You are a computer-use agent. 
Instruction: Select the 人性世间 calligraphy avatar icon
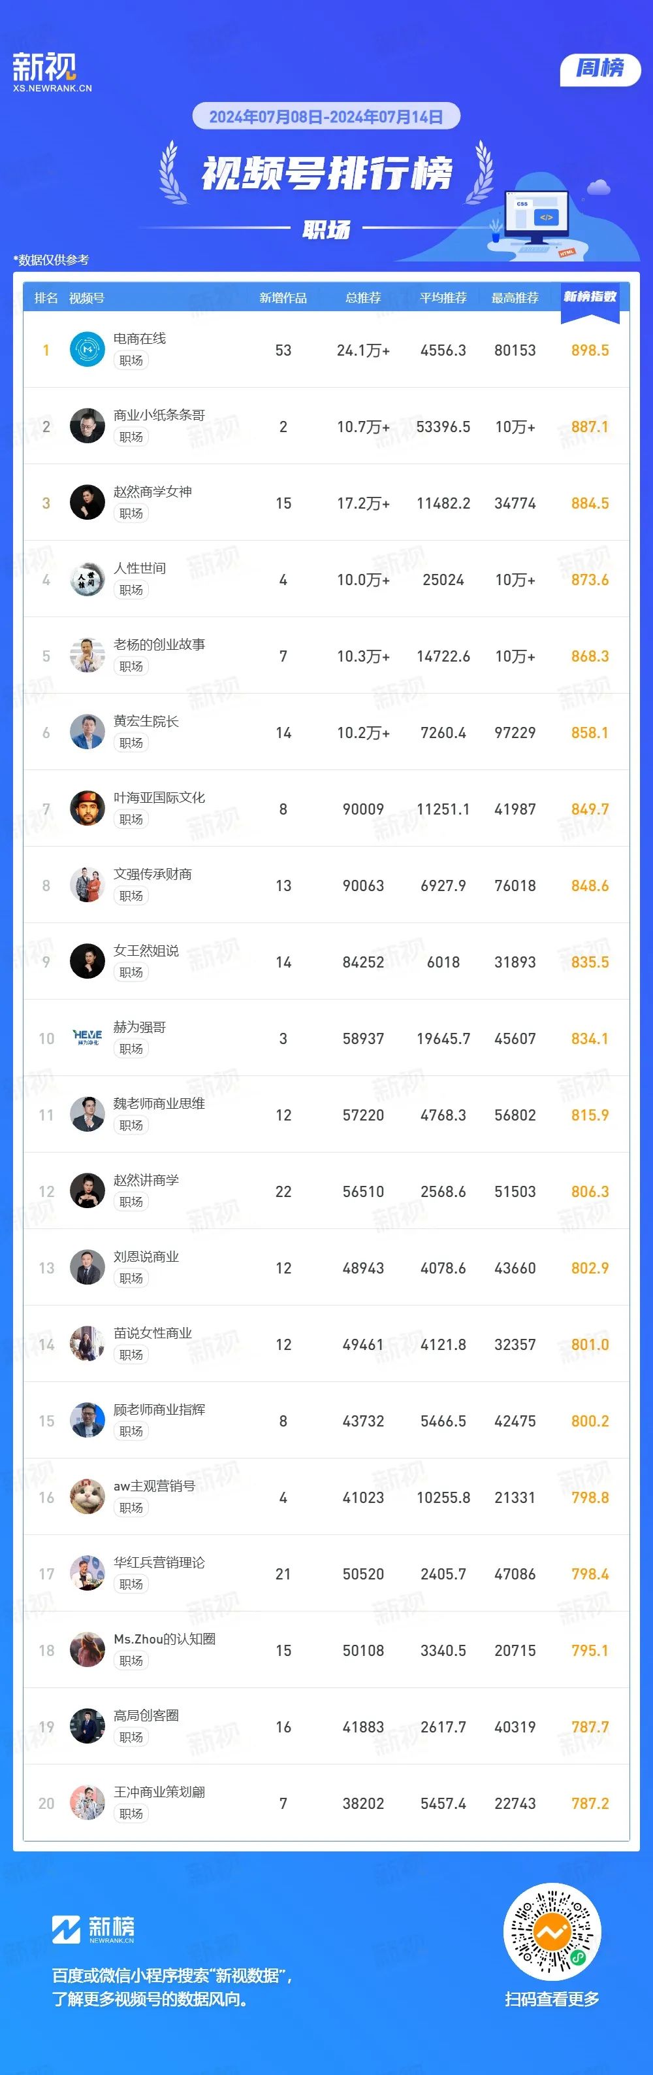pos(87,579)
